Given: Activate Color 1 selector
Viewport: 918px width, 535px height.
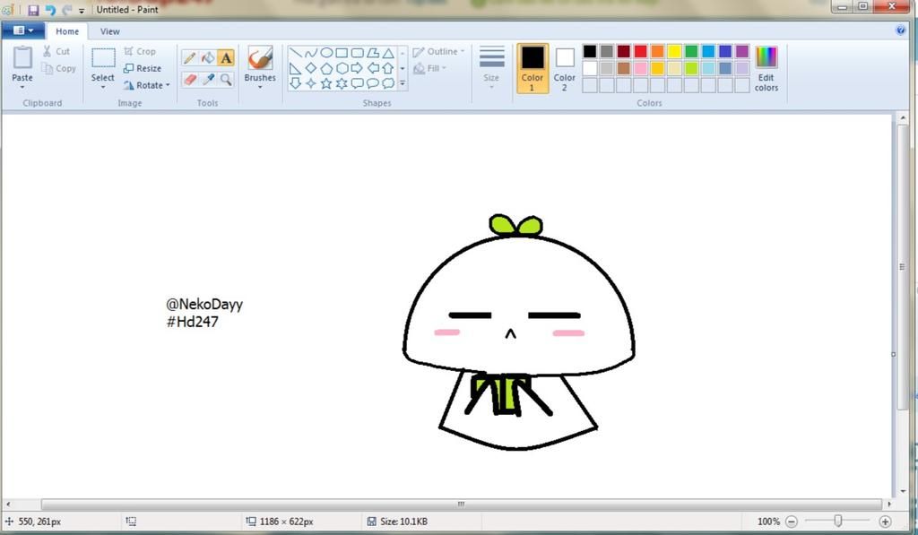Looking at the screenshot, I should (533, 68).
